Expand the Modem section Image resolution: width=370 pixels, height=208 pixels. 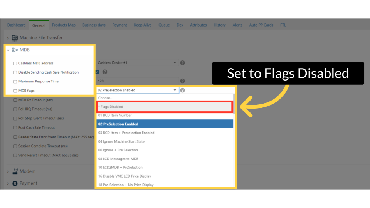8,171
